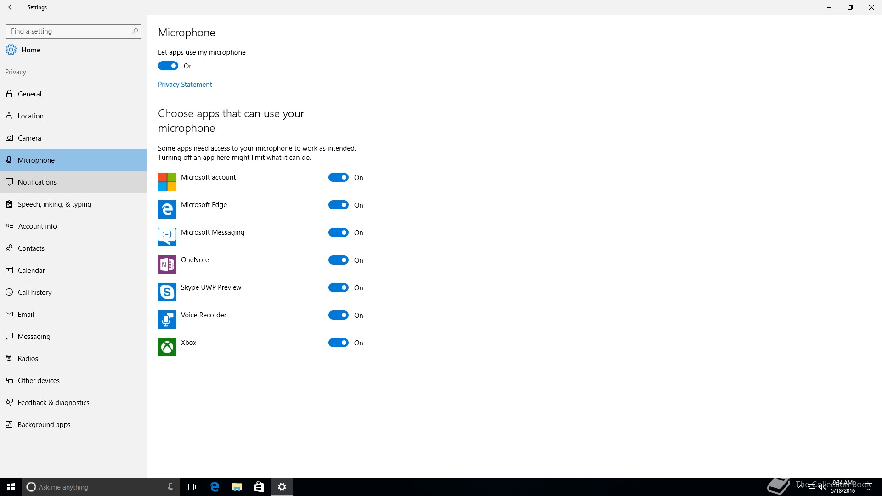Screen dimensions: 882x496
Task: Disable microphone access for OneNote
Action: 339,260
